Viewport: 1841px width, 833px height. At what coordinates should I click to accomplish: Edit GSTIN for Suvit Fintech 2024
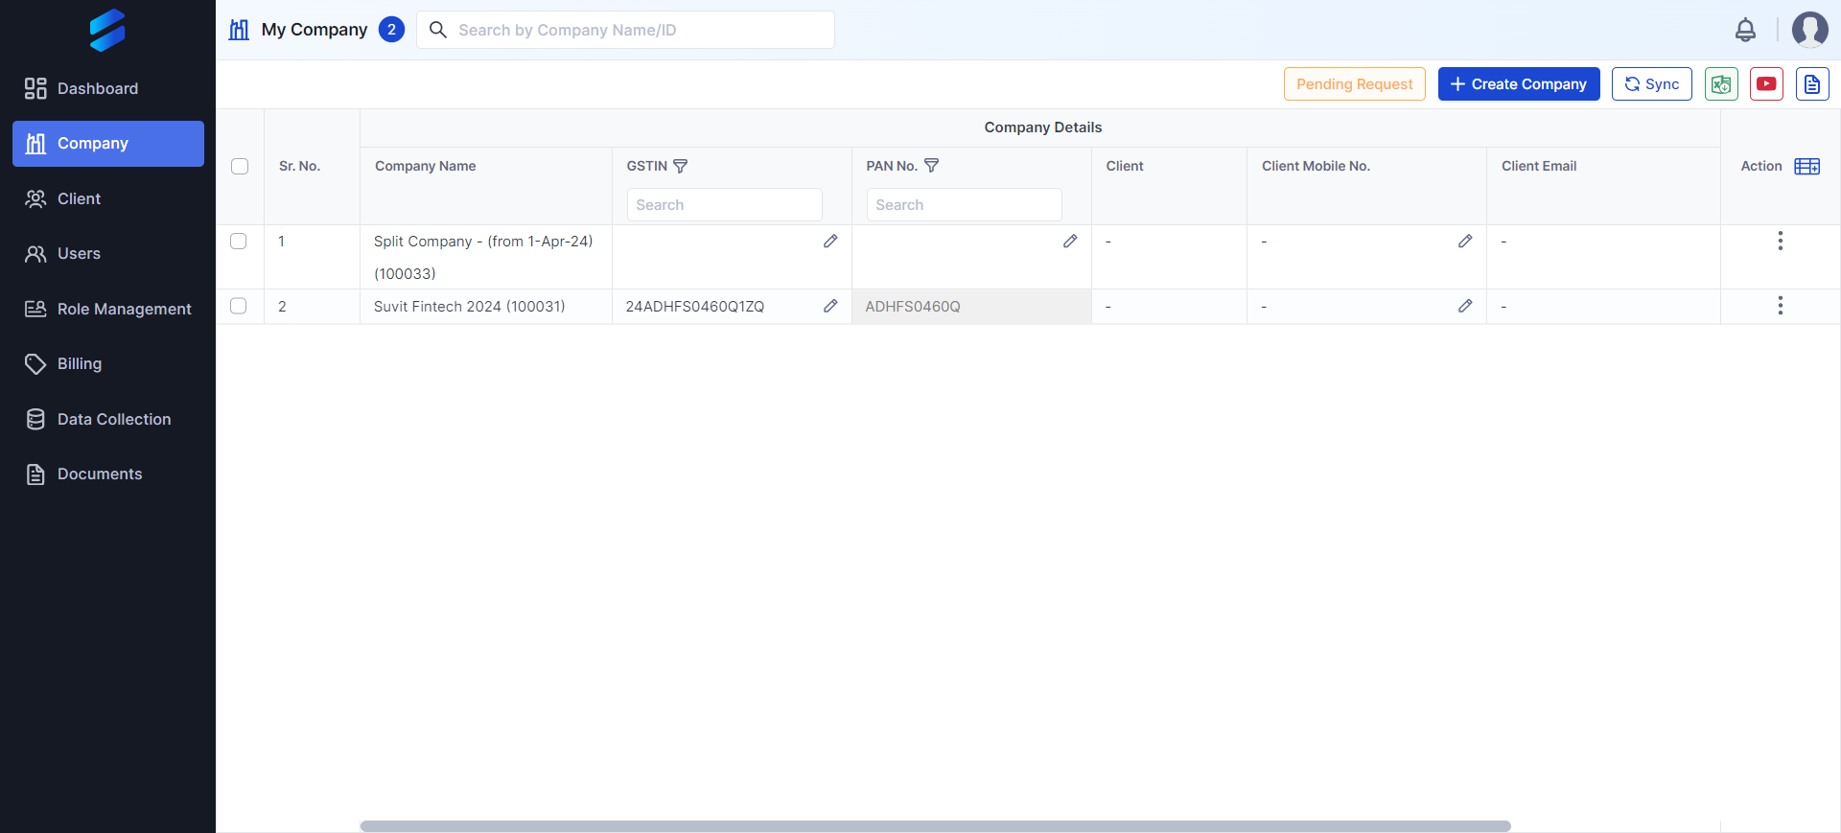click(x=830, y=306)
